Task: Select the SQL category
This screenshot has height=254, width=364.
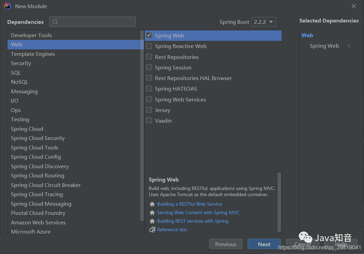Action: 74,73
